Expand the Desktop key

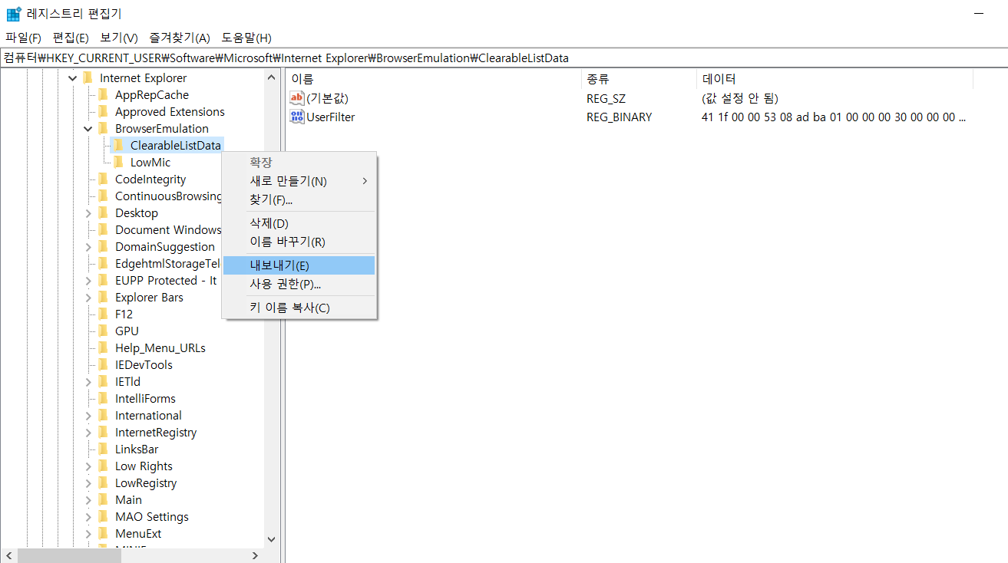coord(88,213)
